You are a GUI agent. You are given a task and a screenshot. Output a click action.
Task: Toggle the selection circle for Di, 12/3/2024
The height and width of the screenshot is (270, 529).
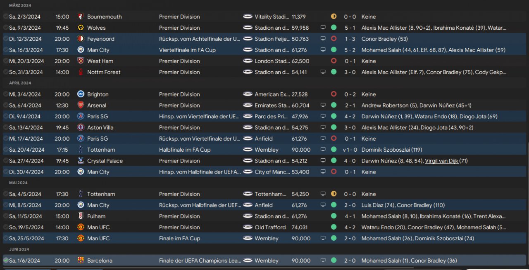click(5, 39)
